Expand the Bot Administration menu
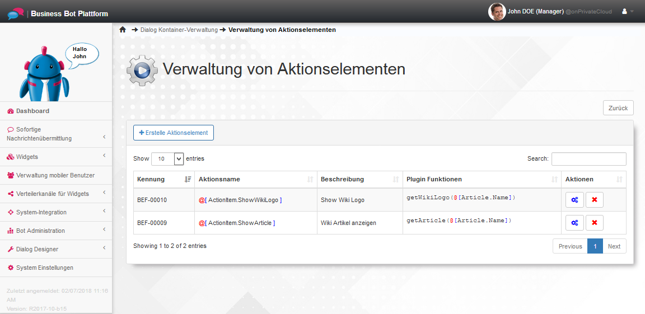The height and width of the screenshot is (314, 645). (56, 231)
